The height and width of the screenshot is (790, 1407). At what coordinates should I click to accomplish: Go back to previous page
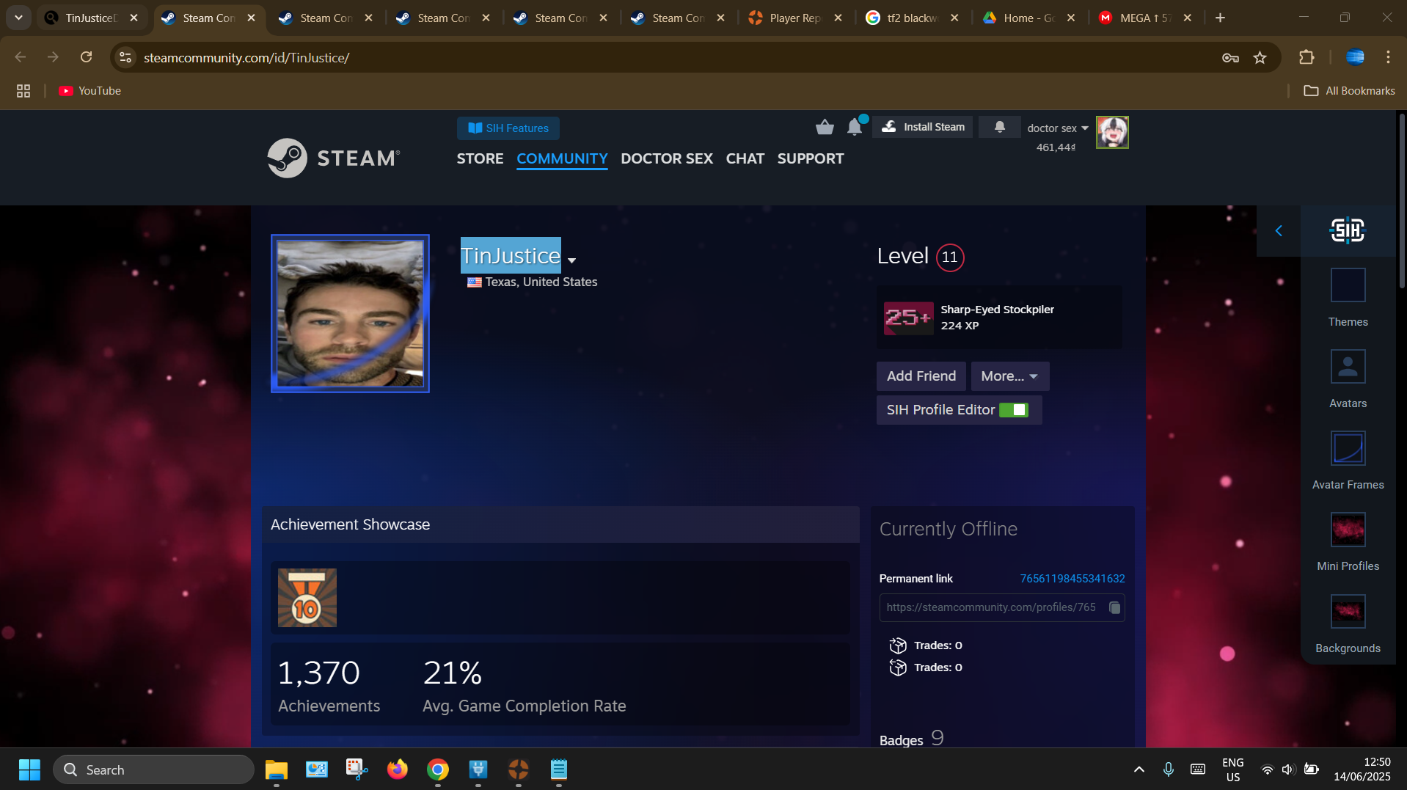coord(21,57)
